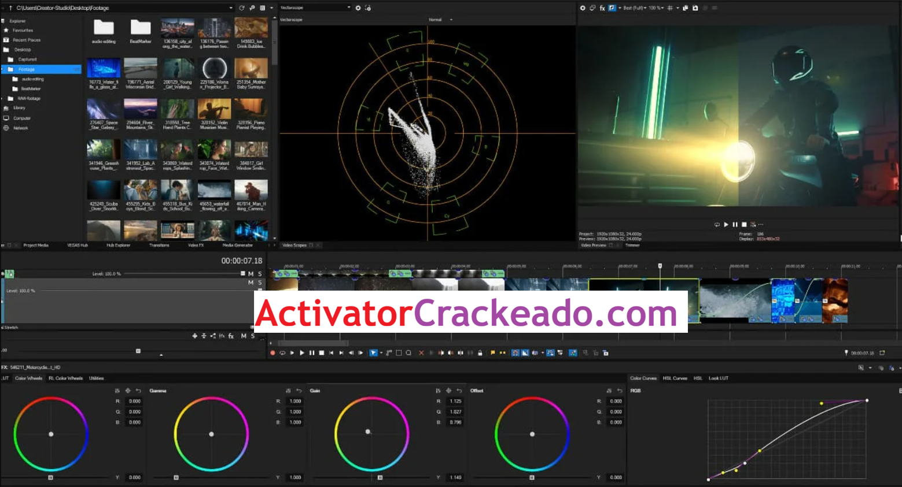
Task: Open Explorer views grid icon
Action: (x=262, y=8)
